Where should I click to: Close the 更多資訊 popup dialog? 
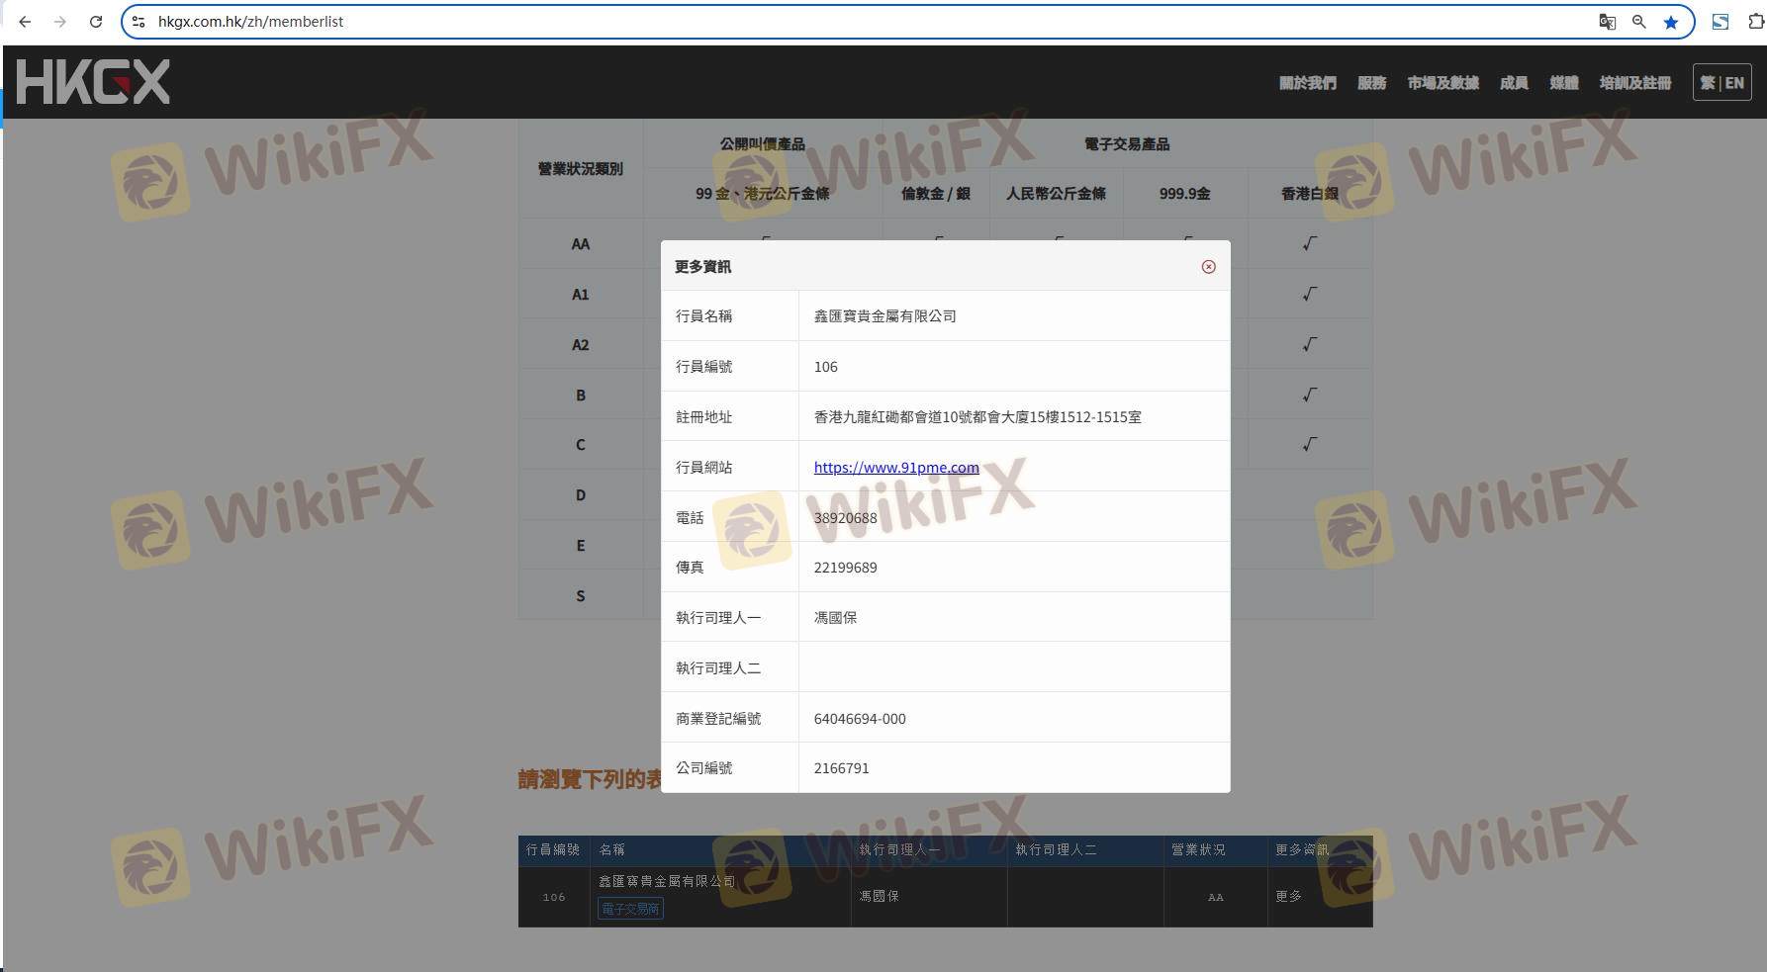point(1208,267)
